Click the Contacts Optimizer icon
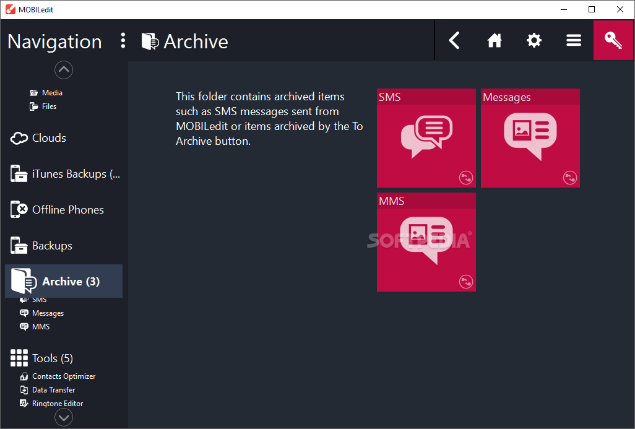Screen dimensions: 635x429 click(24, 377)
